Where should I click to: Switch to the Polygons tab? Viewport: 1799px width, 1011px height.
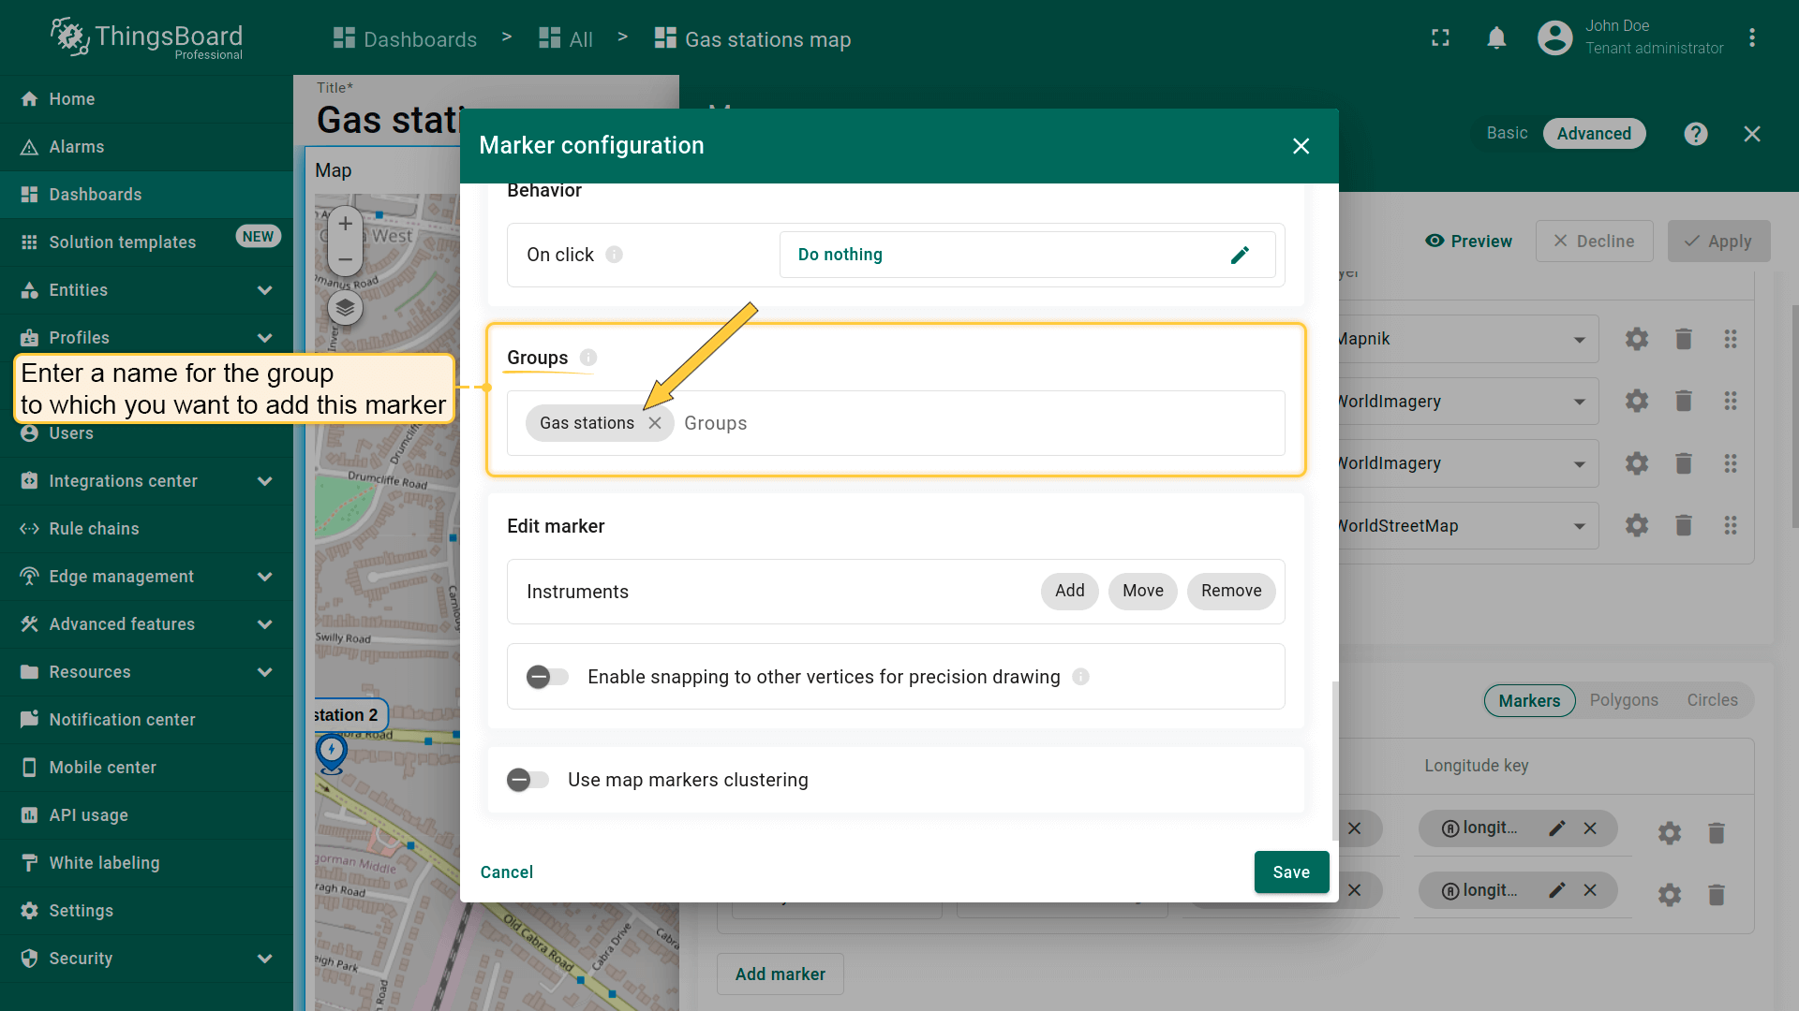tap(1623, 700)
